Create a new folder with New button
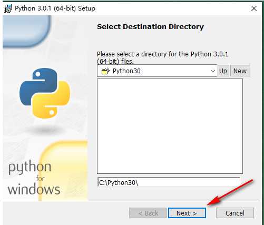 tap(240, 71)
